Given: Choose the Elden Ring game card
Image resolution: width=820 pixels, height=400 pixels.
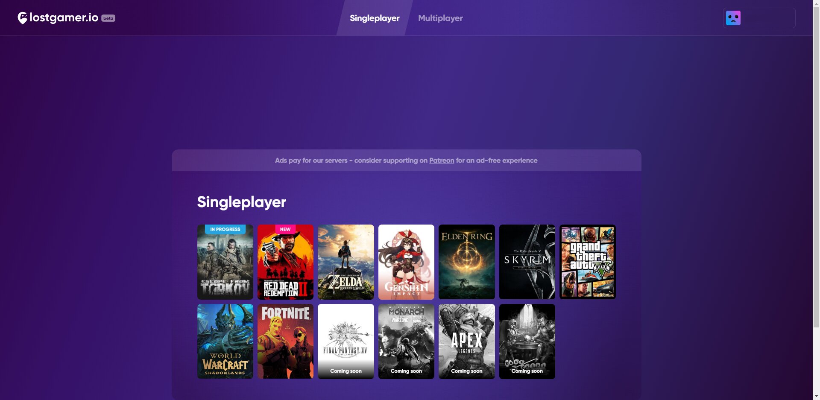Looking at the screenshot, I should [467, 262].
